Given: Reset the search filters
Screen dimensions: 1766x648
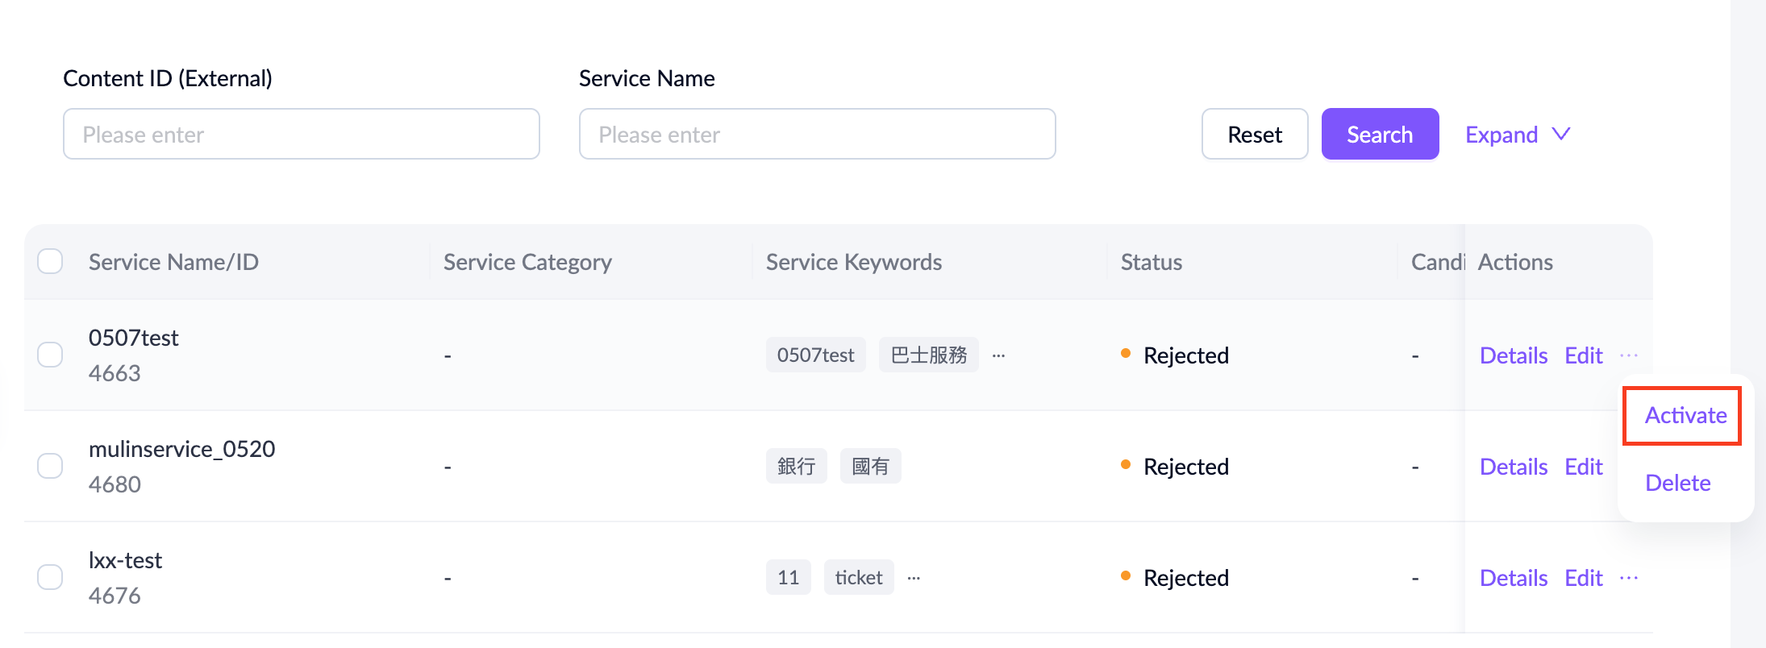Looking at the screenshot, I should tap(1255, 135).
